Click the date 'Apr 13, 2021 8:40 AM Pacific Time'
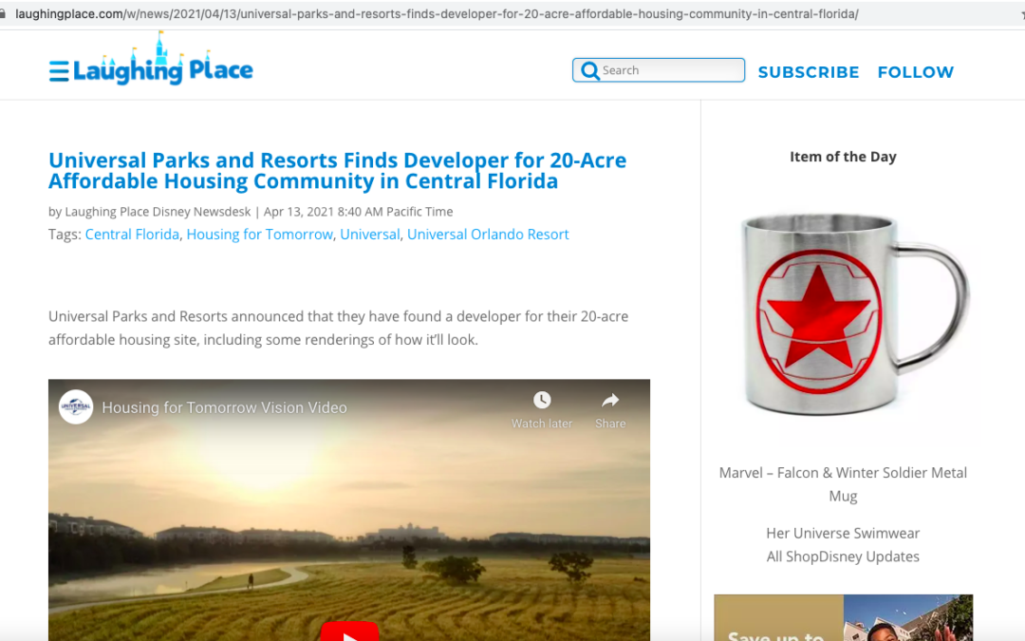The image size is (1025, 641). [358, 212]
